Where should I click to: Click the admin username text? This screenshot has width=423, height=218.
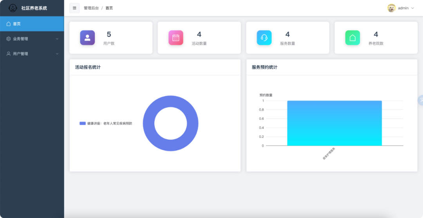pyautogui.click(x=403, y=8)
